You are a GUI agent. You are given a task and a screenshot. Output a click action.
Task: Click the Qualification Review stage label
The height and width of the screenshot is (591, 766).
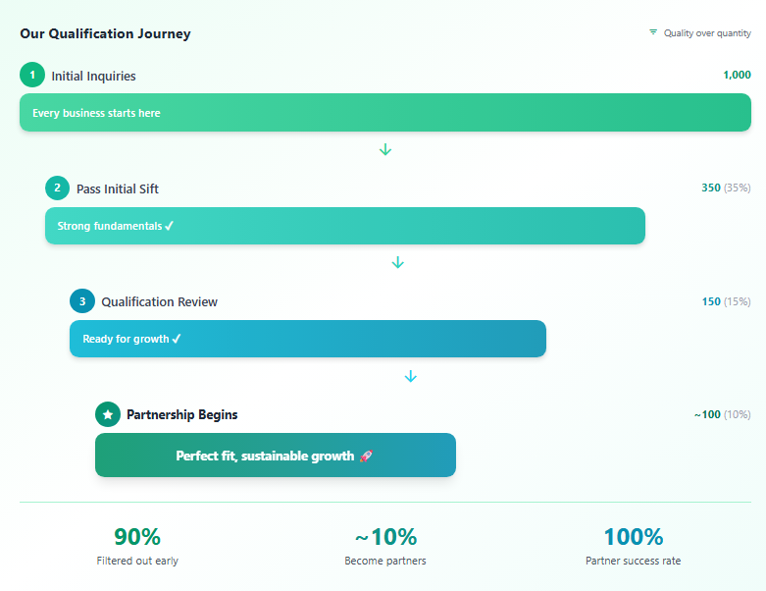159,301
